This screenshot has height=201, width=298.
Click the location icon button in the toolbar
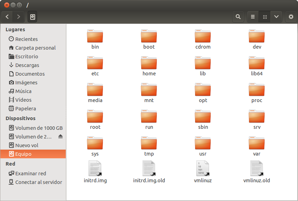click(32, 17)
